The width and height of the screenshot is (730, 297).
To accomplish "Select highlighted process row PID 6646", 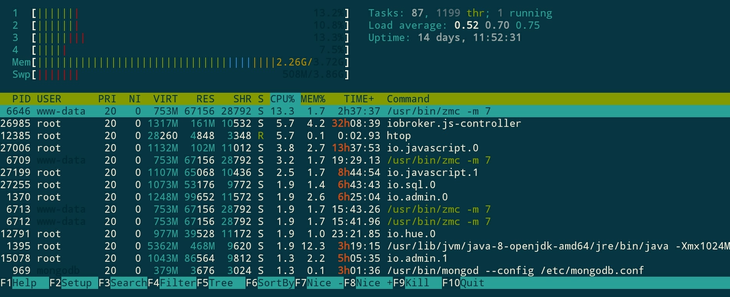I will pyautogui.click(x=365, y=111).
